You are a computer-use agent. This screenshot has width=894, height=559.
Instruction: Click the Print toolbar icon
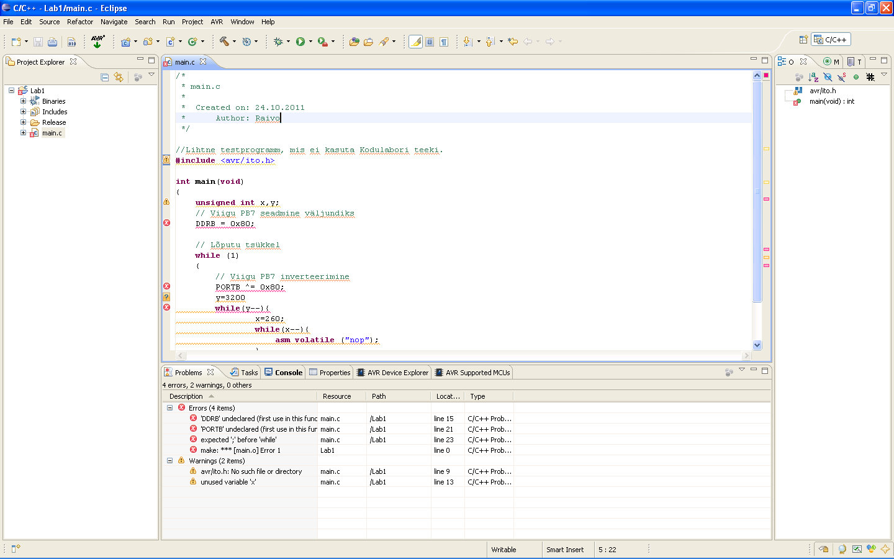tap(52, 42)
